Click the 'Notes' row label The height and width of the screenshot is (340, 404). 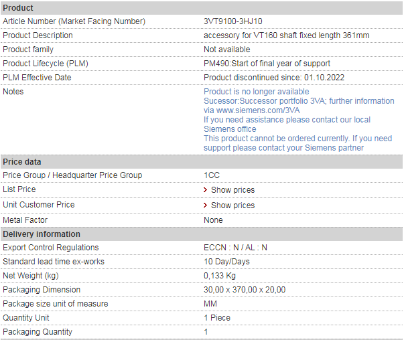pos(13,92)
